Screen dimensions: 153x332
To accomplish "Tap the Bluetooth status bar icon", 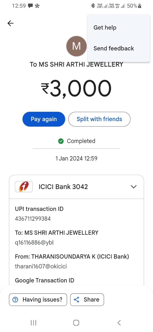I will (x=93, y=6).
